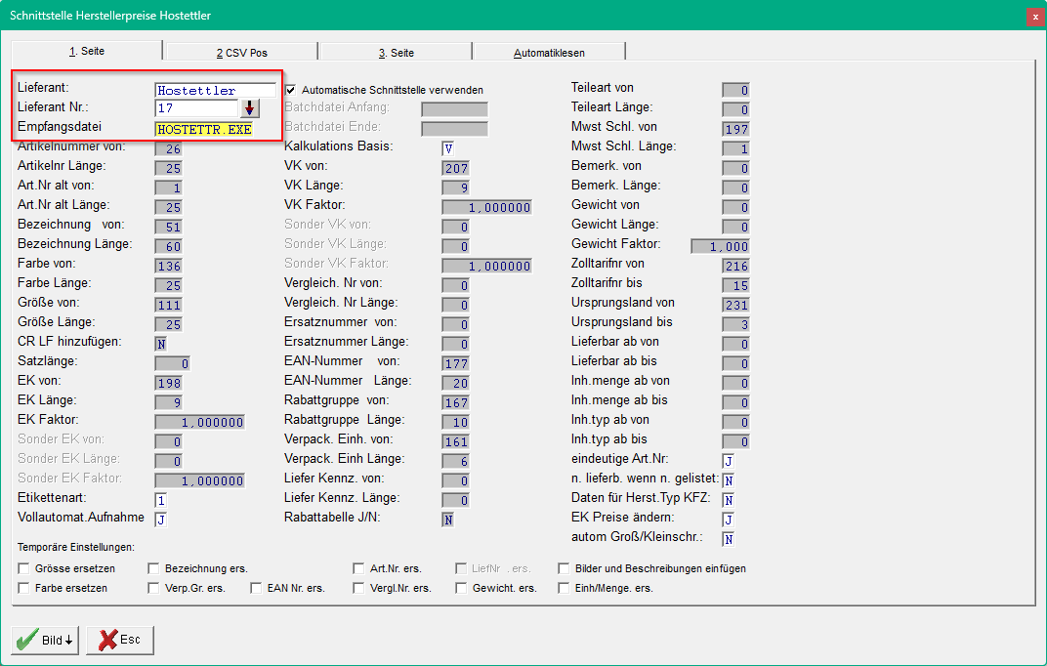This screenshot has height=666, width=1047.
Task: Click the Lieferant name input field
Action: click(215, 90)
